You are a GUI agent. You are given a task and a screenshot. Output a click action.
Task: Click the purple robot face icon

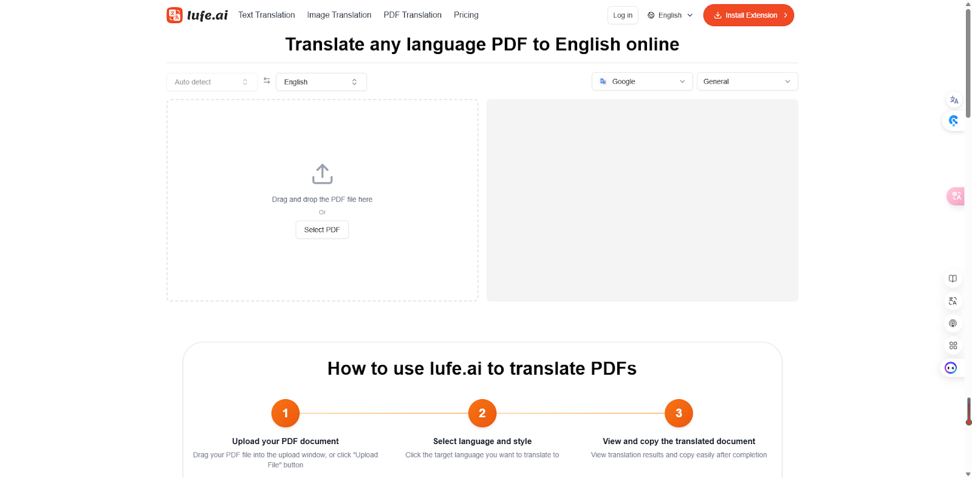tap(951, 368)
